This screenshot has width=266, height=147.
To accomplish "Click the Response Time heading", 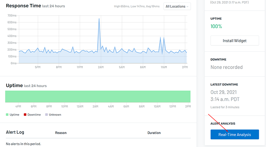I will tap(24, 6).
